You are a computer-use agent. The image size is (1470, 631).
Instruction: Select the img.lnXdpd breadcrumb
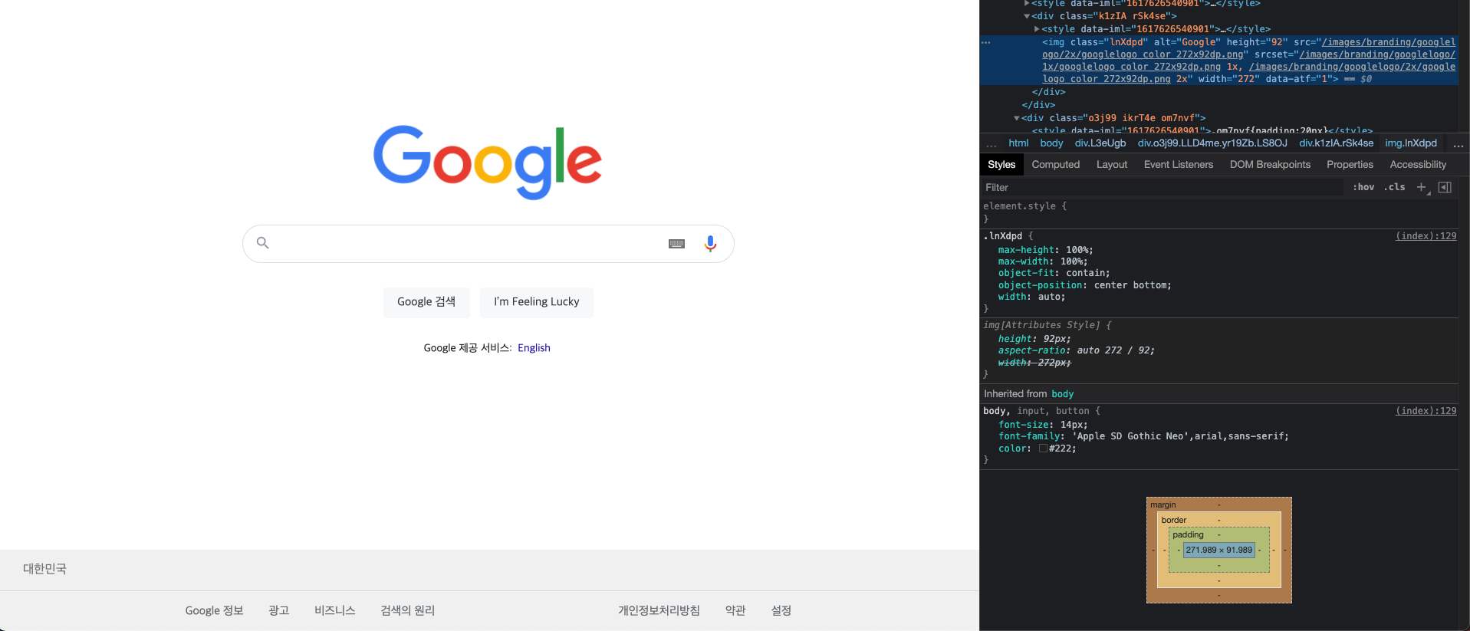[1411, 143]
